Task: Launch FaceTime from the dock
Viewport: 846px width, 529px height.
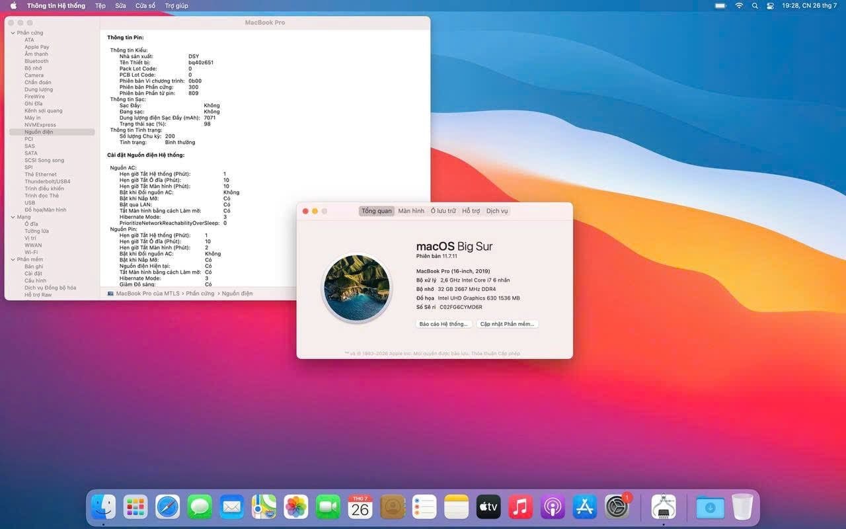Action: click(x=328, y=507)
